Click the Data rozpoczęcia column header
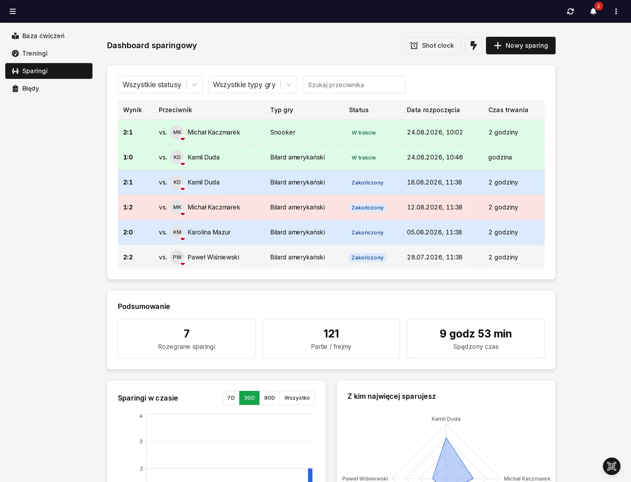The image size is (631, 482). (x=433, y=110)
